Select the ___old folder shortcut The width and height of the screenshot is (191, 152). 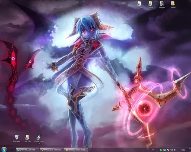(140, 5)
